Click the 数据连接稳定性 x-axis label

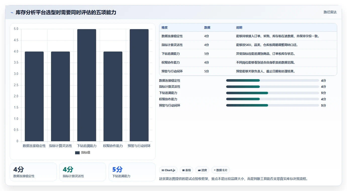coord(34,146)
